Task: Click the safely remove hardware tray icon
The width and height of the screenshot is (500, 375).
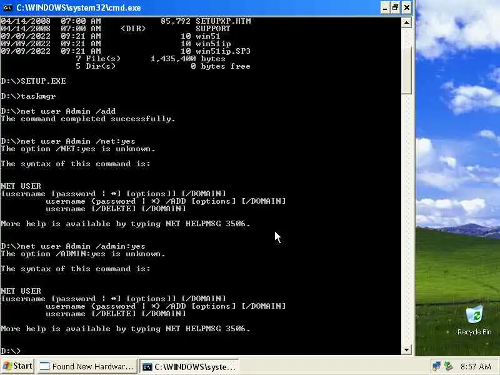Action: (x=449, y=366)
